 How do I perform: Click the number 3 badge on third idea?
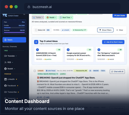tap(99, 50)
